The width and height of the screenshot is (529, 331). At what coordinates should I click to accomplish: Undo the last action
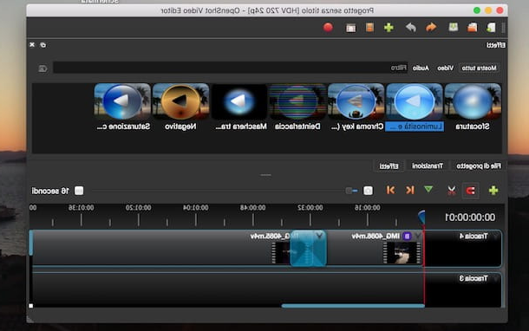(410, 28)
